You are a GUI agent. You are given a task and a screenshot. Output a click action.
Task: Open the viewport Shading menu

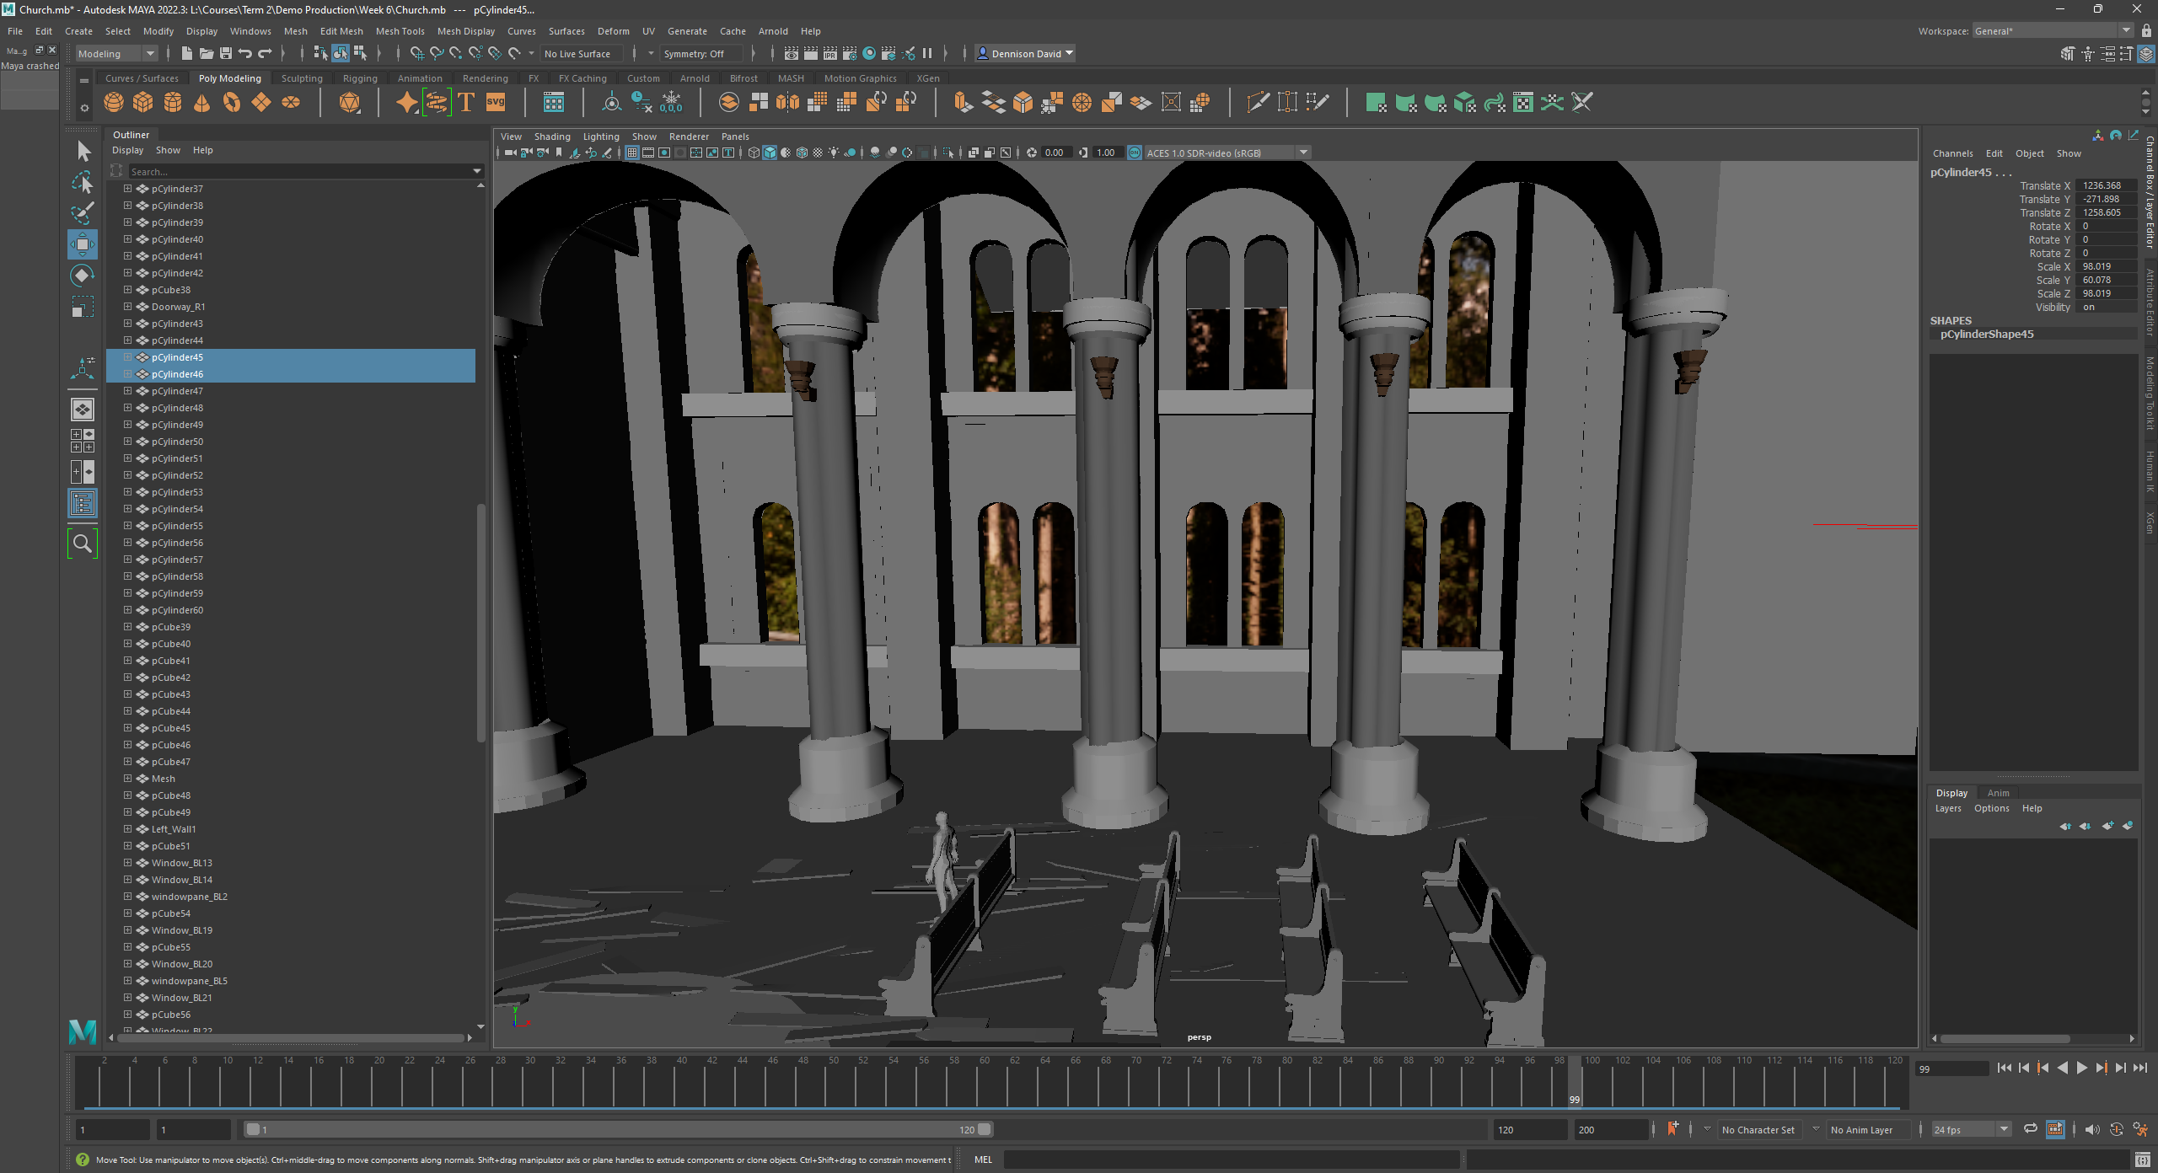[x=552, y=137]
